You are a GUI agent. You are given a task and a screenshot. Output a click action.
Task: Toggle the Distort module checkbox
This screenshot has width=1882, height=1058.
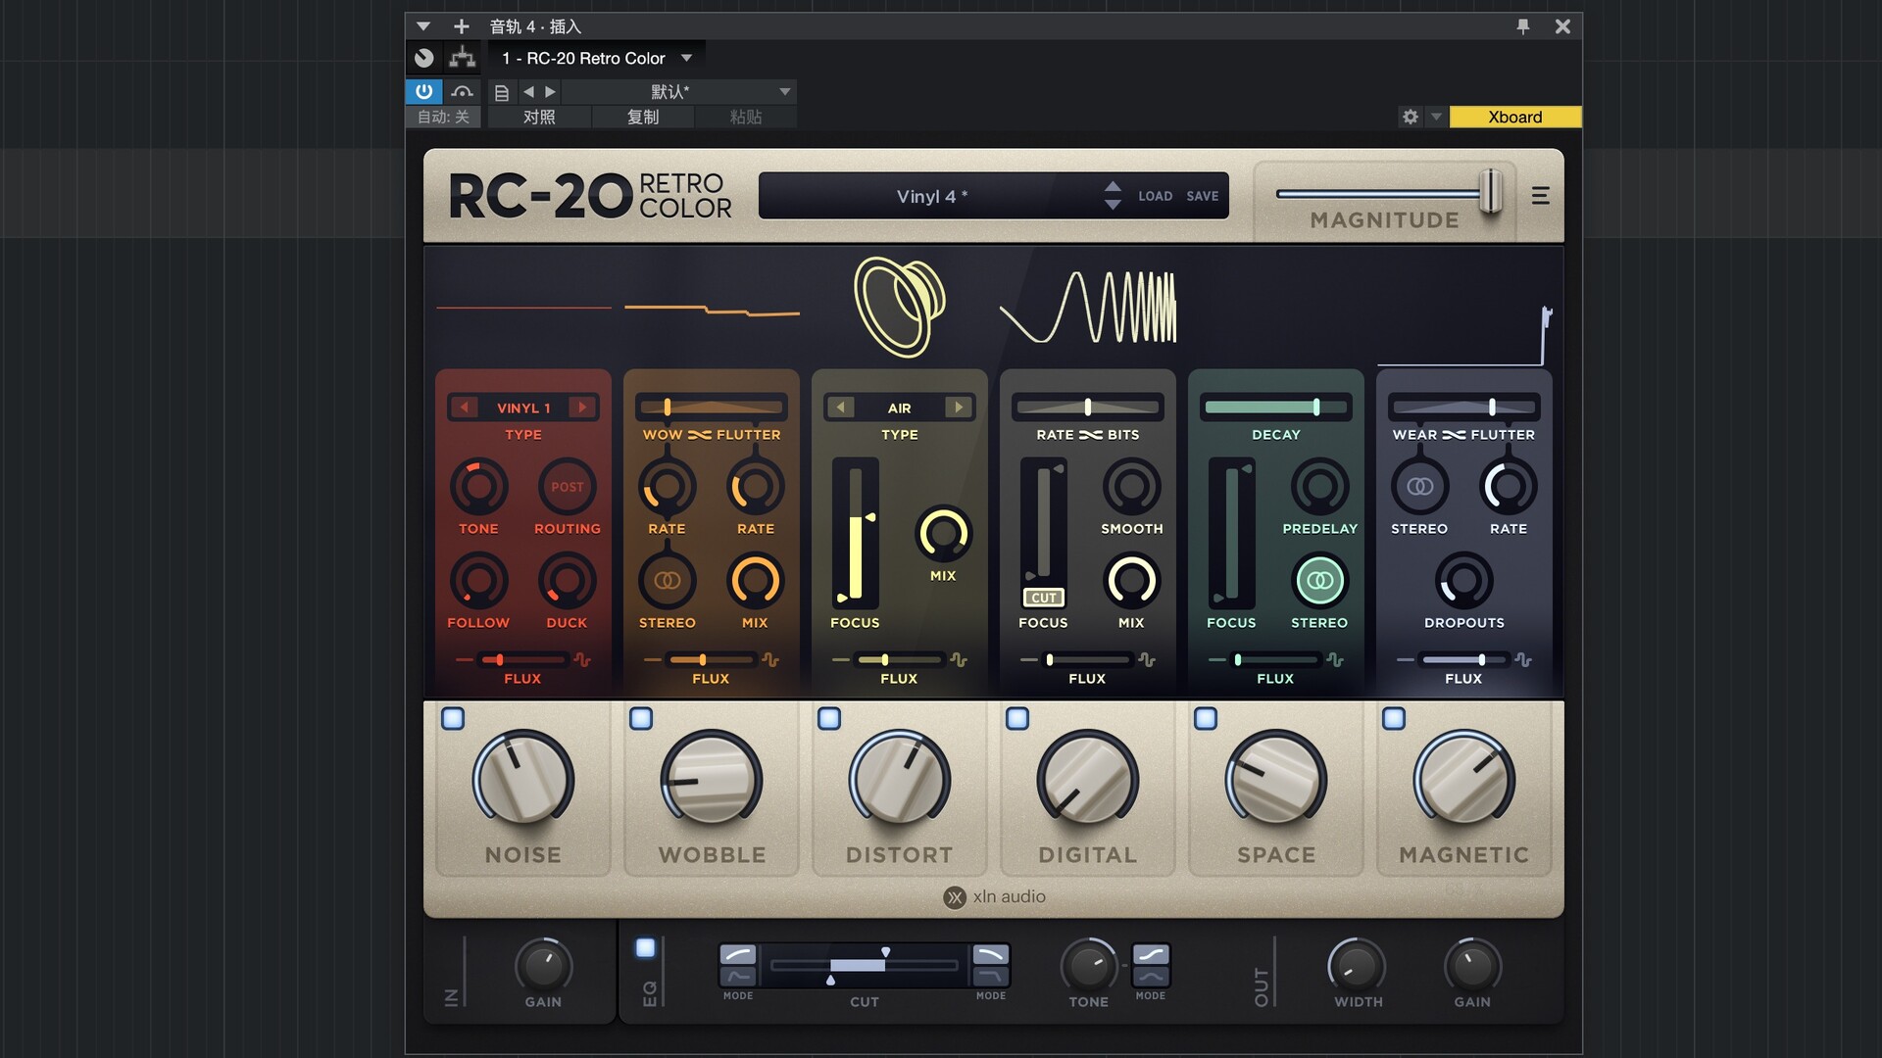[829, 718]
